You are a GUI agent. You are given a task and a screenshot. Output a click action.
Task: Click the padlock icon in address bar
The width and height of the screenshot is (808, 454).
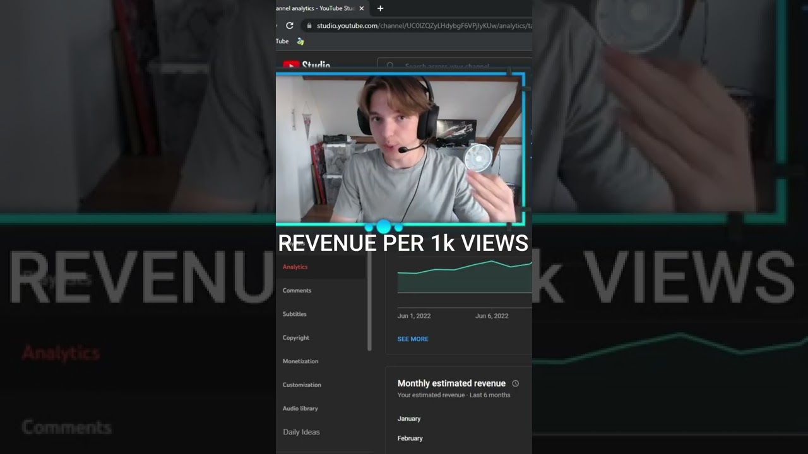[309, 26]
